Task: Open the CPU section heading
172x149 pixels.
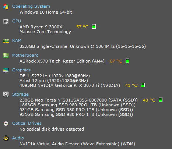Action: click(17, 21)
